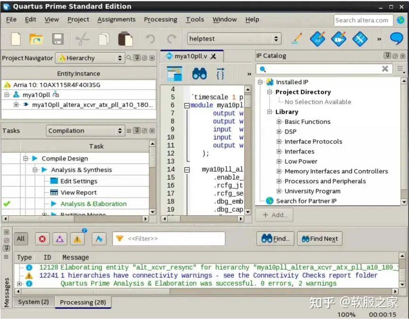
Task: Click the globe icon beside search box
Action: click(400, 20)
